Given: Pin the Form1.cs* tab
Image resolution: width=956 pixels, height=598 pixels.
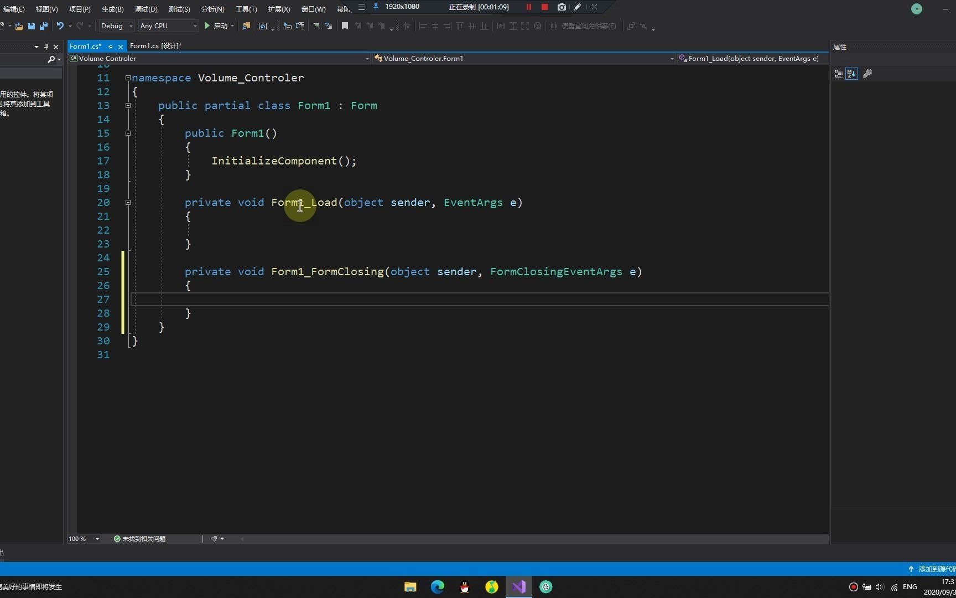Looking at the screenshot, I should coord(110,47).
